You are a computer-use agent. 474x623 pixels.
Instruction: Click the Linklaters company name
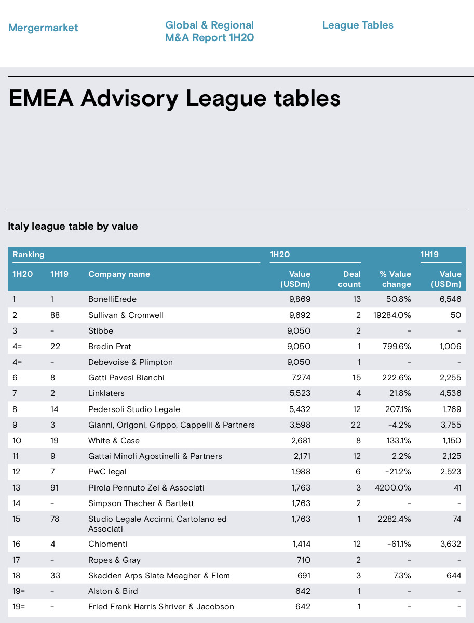pos(106,393)
